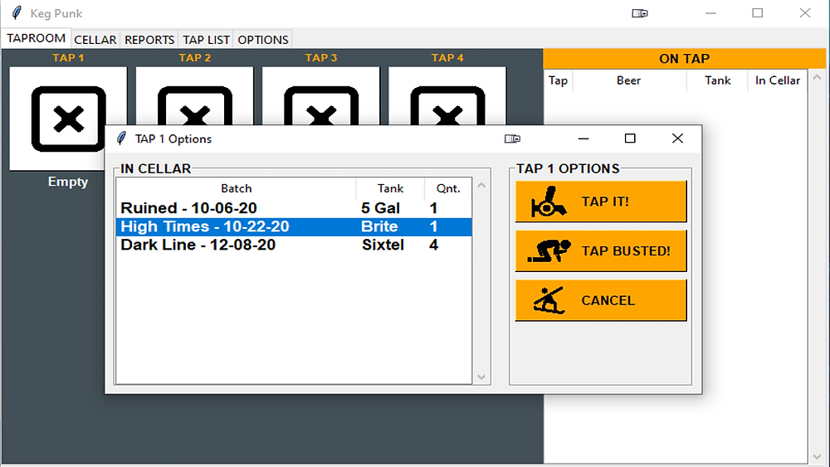Minimize the TAP 1 Options window
Image resolution: width=830 pixels, height=467 pixels.
point(583,139)
